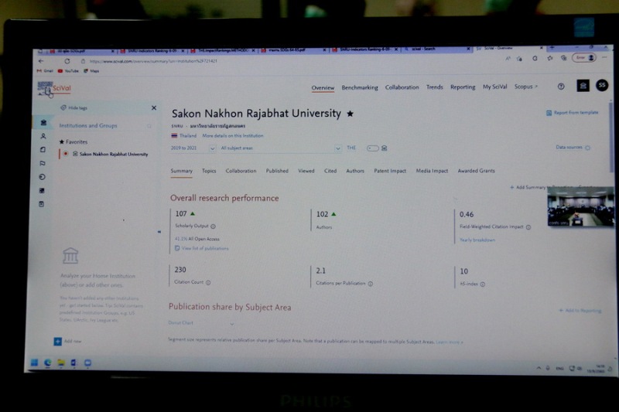This screenshot has width=619, height=412.
Task: Click the SS user profile avatar
Action: [x=601, y=86]
